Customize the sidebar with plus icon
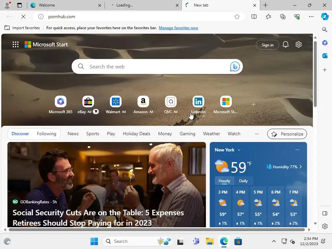This screenshot has height=249, width=332. [325, 70]
